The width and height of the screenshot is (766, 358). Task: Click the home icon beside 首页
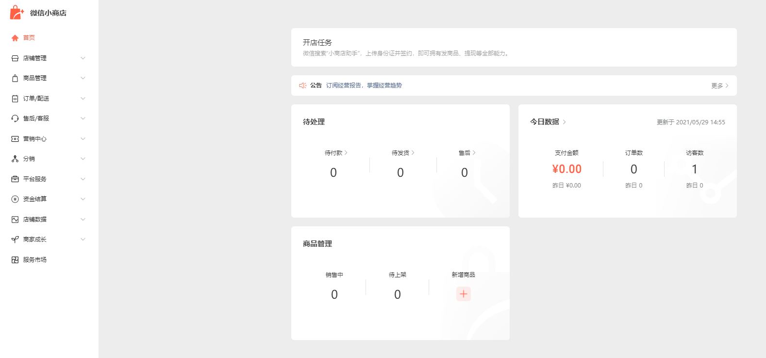tap(15, 38)
